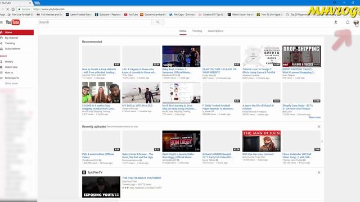This screenshot has height=202, width=360.
Task: Open Free Live Football bookmark
Action: click(20, 15)
